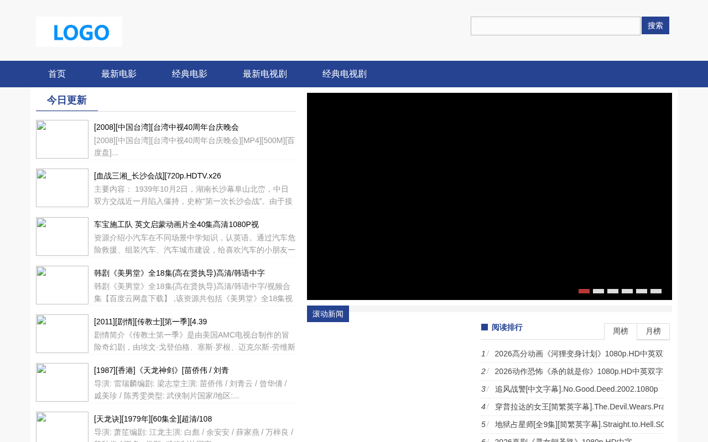Open 首页 navigation item
This screenshot has width=708, height=442.
point(57,74)
